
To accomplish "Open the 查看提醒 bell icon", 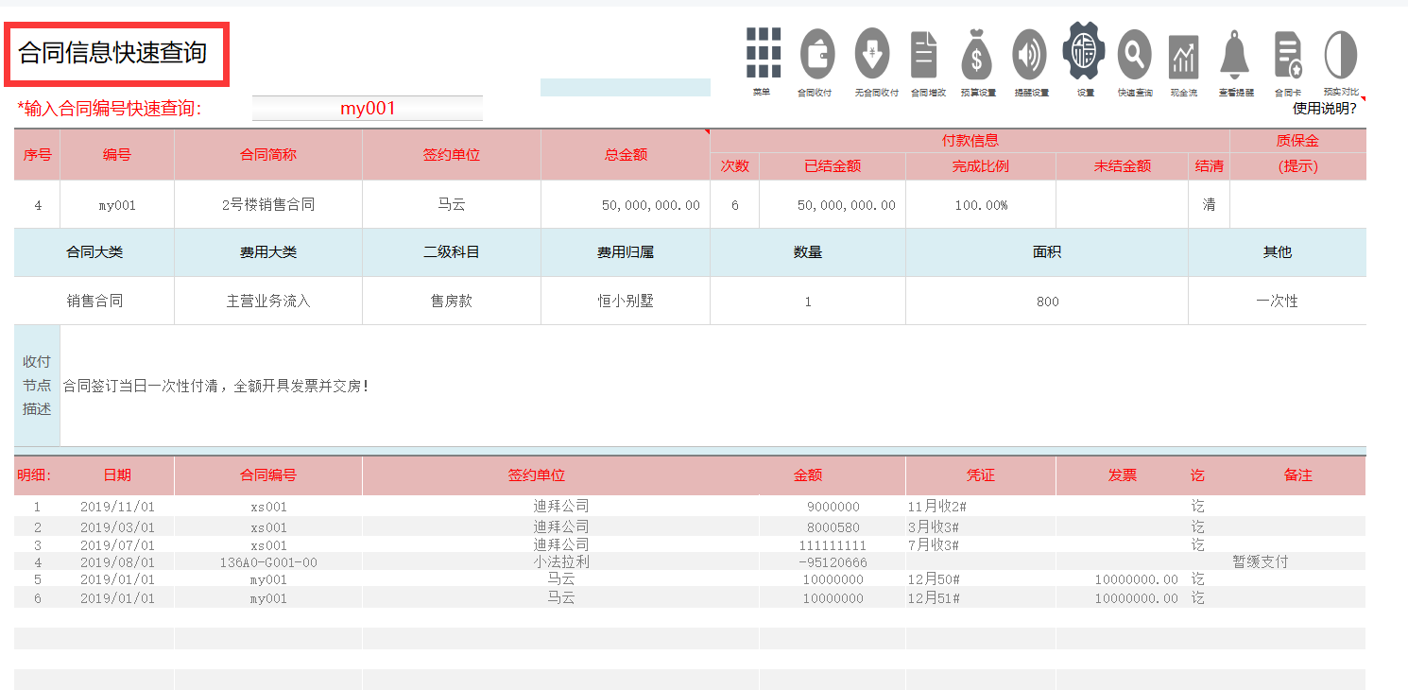I will coord(1236,54).
